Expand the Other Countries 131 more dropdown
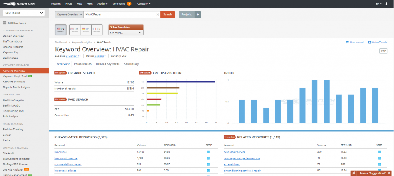The height and width of the screenshot is (176, 394). (x=126, y=33)
